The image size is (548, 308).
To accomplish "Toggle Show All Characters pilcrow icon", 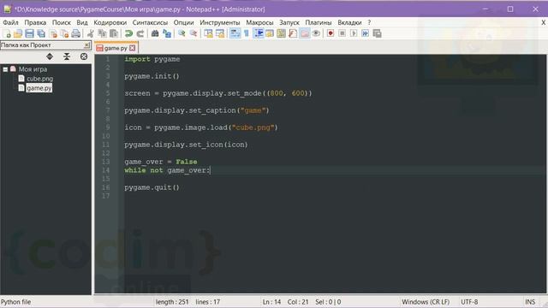I will click(x=247, y=33).
